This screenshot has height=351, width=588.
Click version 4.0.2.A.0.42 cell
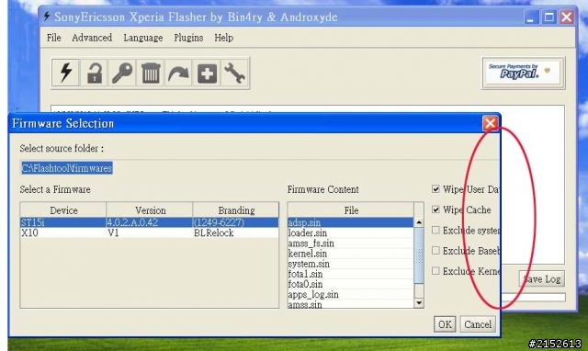click(149, 222)
